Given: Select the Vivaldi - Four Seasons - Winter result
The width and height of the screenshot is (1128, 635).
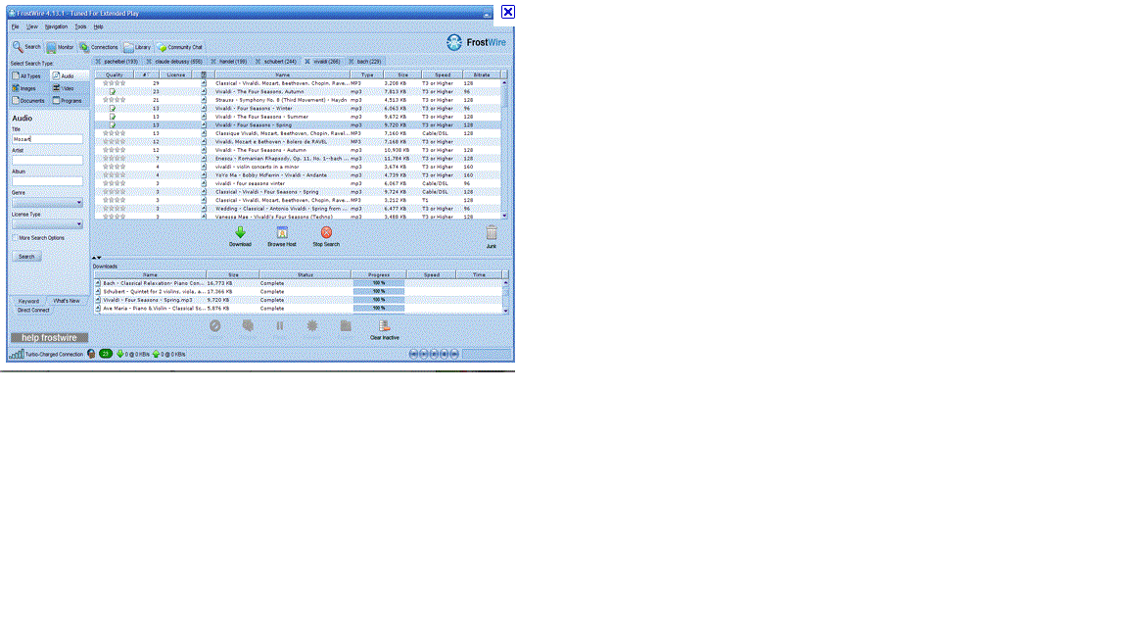Looking at the screenshot, I should click(299, 109).
